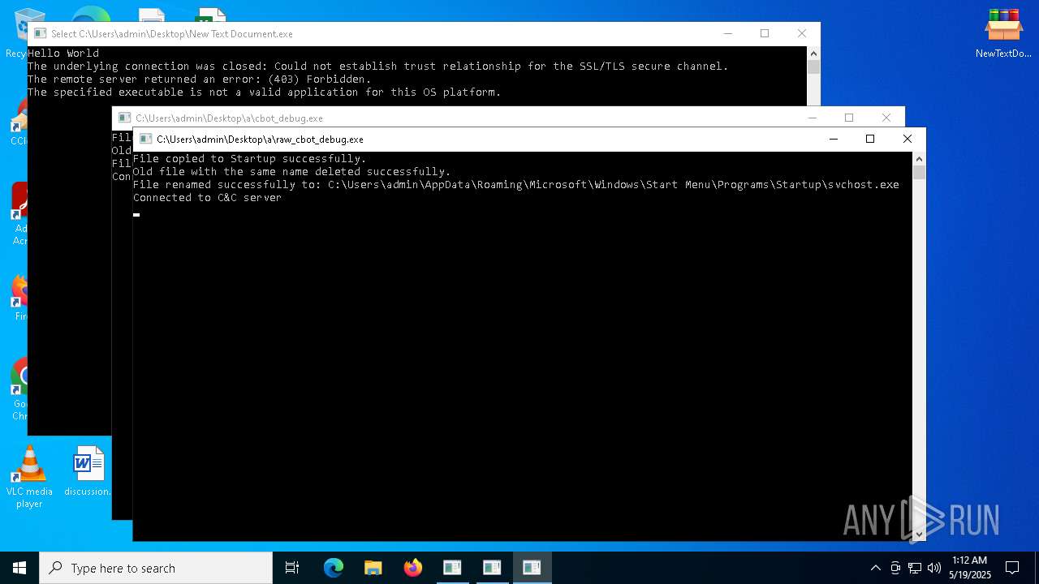The height and width of the screenshot is (584, 1039).
Task: Launch Microsoft Edge from the taskbar
Action: [334, 568]
